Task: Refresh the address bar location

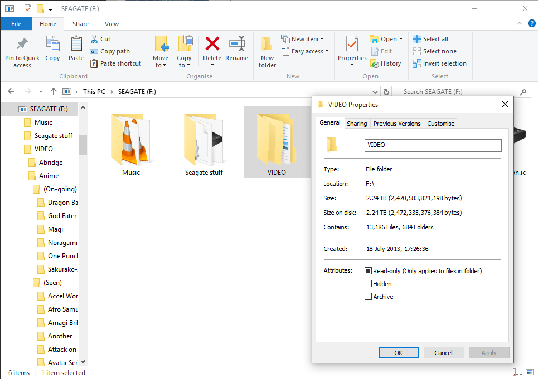Action: pyautogui.click(x=386, y=92)
